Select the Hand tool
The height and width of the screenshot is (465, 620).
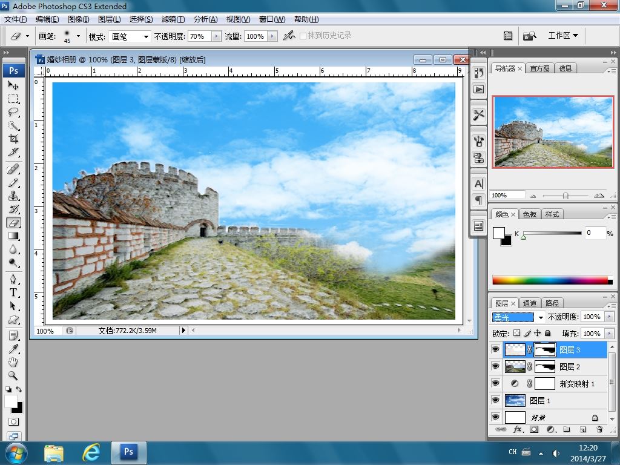tap(13, 362)
